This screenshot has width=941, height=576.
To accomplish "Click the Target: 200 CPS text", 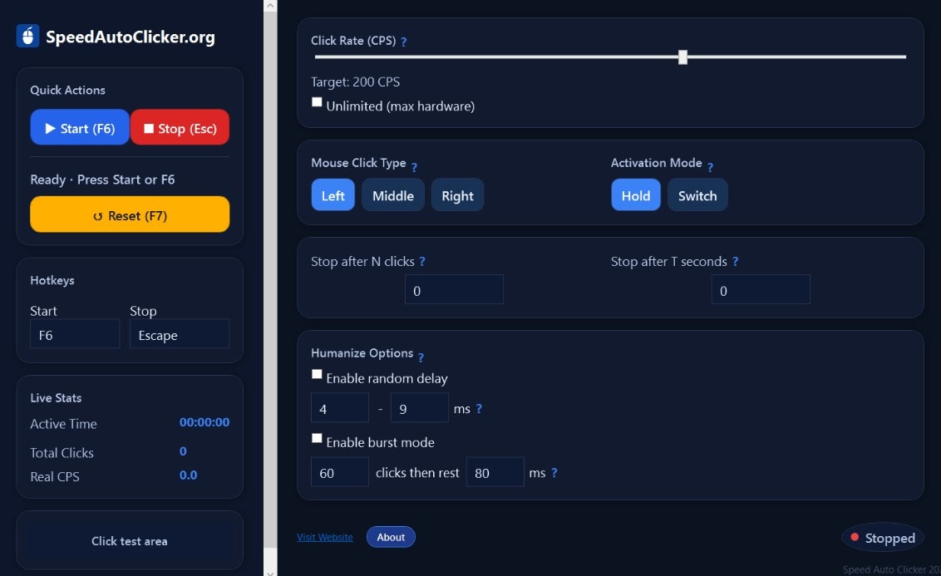I will (x=355, y=81).
